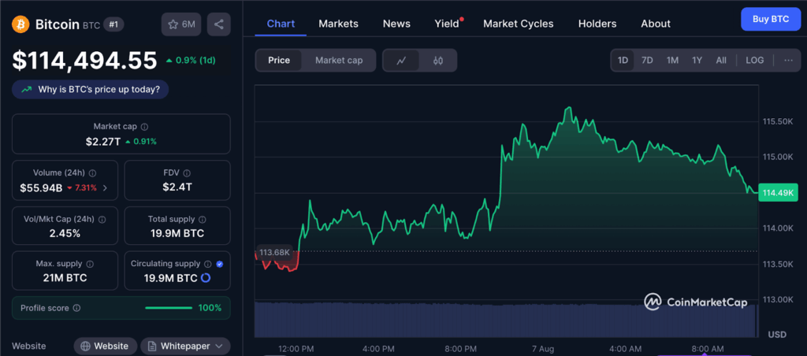Image resolution: width=807 pixels, height=356 pixels.
Task: Switch the chart to Market cap view
Action: [339, 61]
